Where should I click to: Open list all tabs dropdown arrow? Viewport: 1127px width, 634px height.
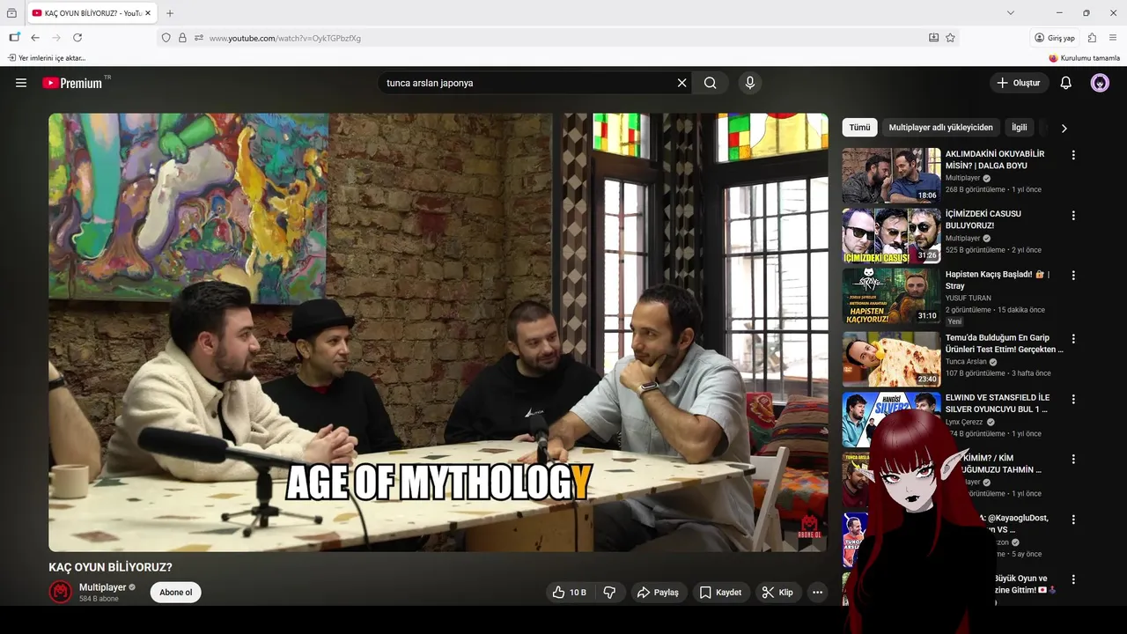pyautogui.click(x=1011, y=13)
